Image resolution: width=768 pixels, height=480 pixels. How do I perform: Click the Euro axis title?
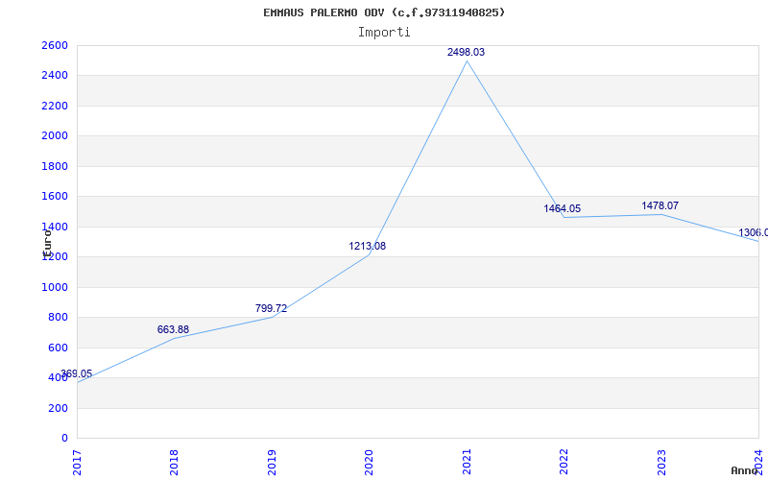click(47, 243)
